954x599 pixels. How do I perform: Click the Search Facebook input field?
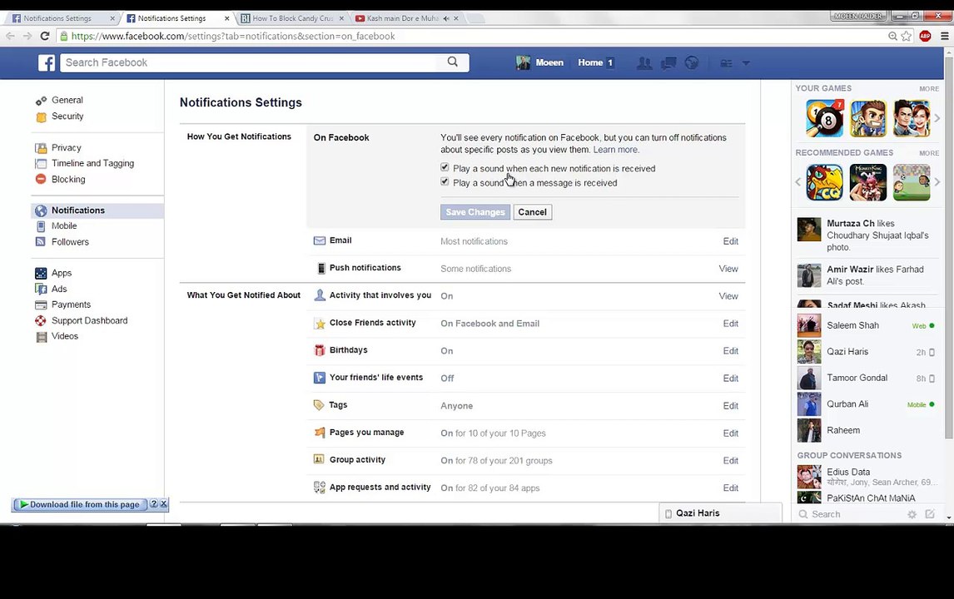coord(250,62)
